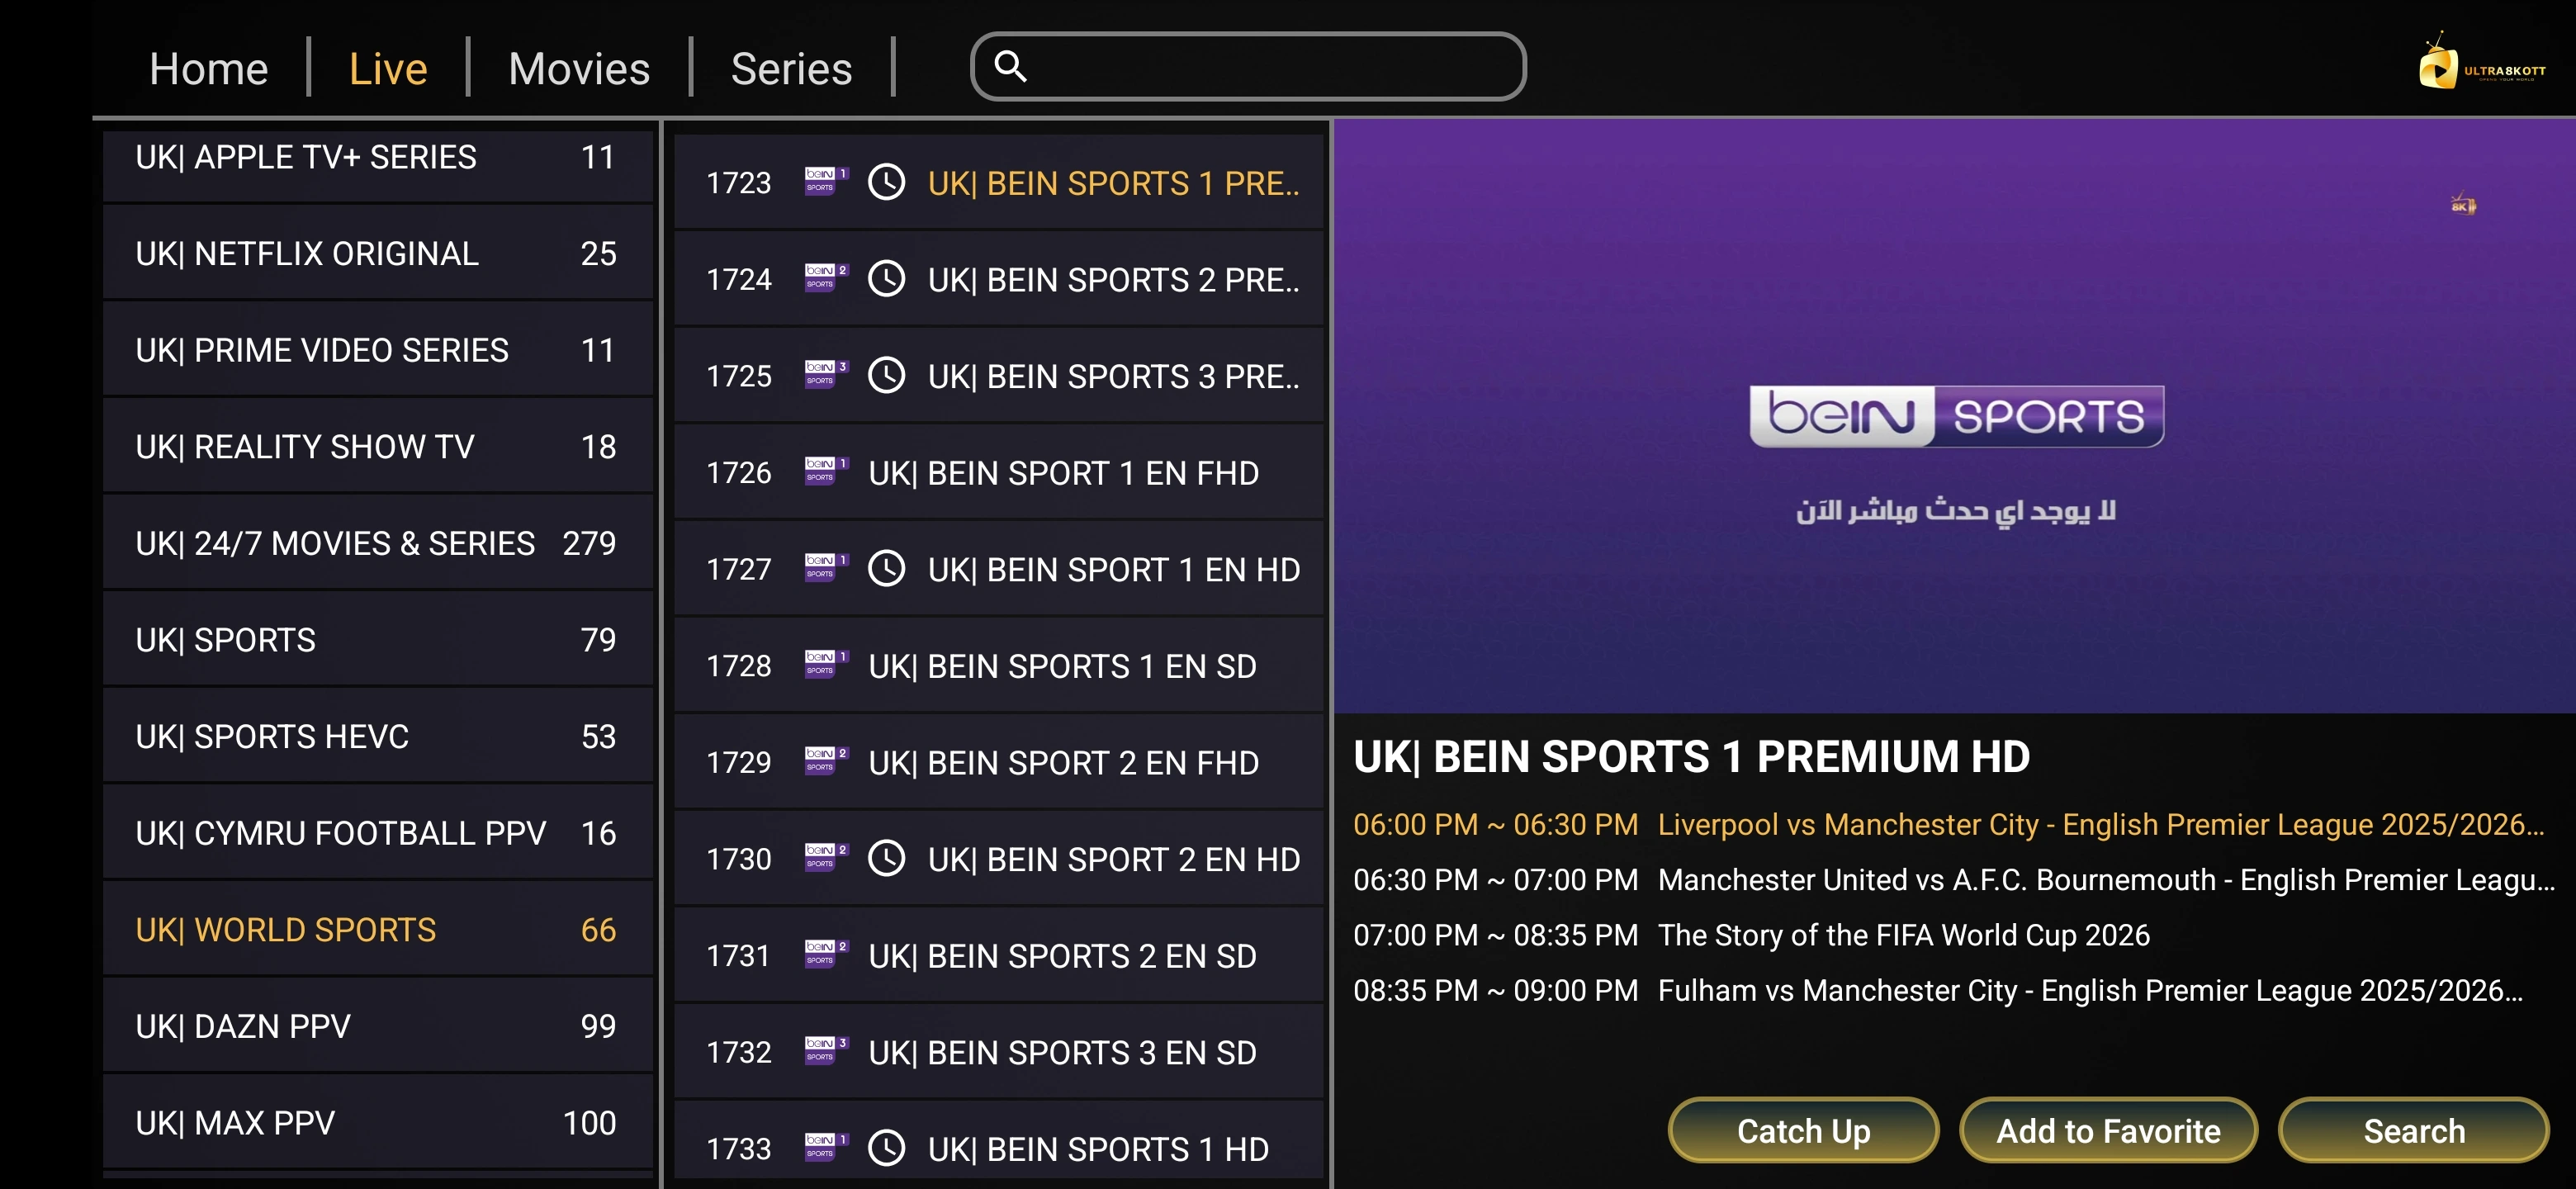Open the Series tab
Image resolution: width=2576 pixels, height=1189 pixels.
click(791, 69)
